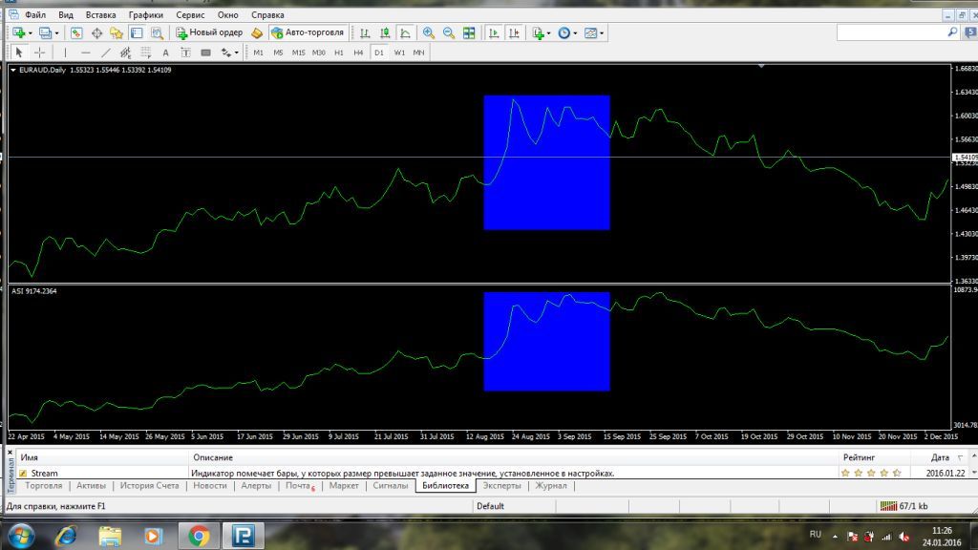Open the Templates icon
Viewport: 978px width, 550px height.
tap(590, 33)
